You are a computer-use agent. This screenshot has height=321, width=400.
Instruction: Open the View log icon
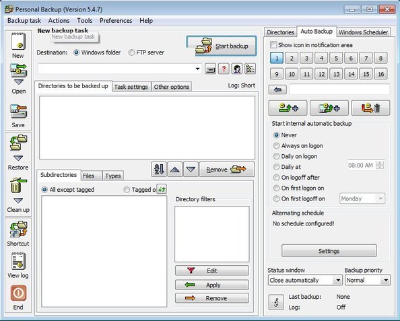[18, 261]
